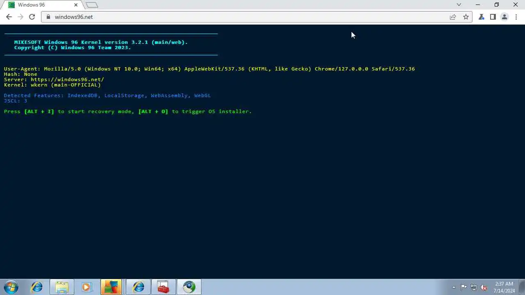Screen dimensions: 525x295
Task: Open the network tray icon
Action: [x=474, y=287]
